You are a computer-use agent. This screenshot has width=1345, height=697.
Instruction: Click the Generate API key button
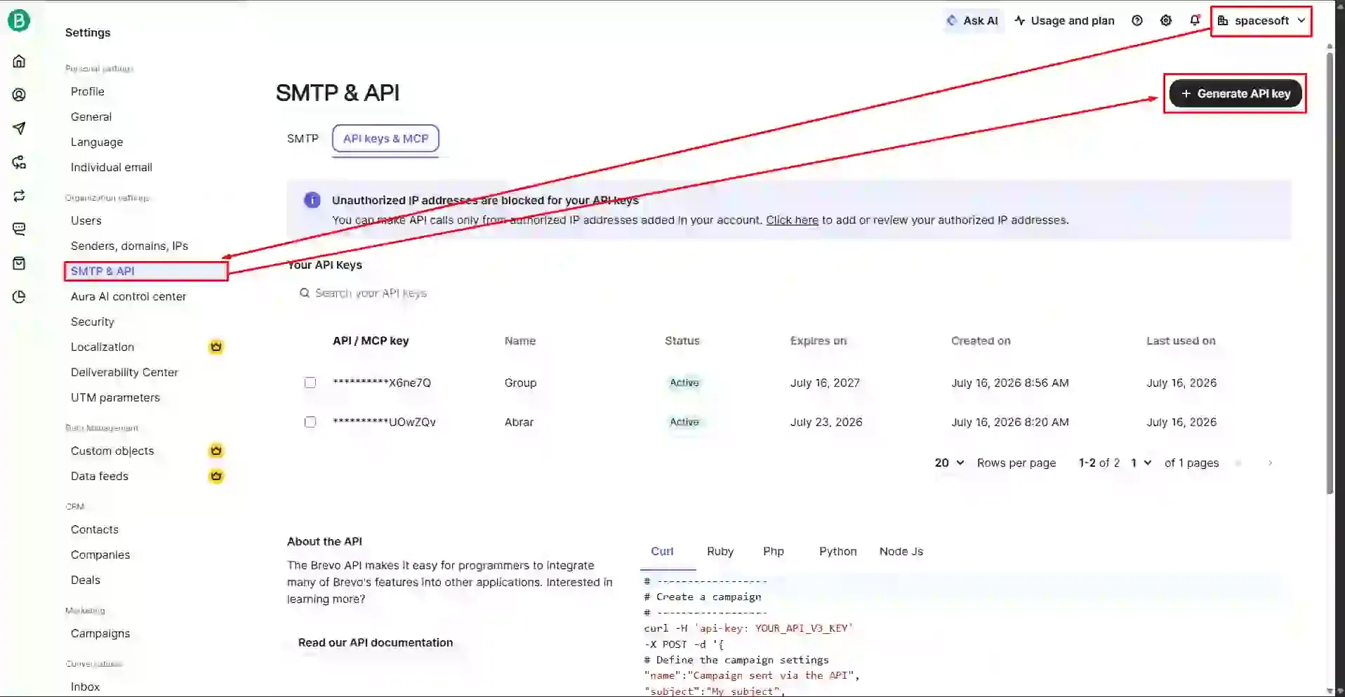tap(1235, 93)
